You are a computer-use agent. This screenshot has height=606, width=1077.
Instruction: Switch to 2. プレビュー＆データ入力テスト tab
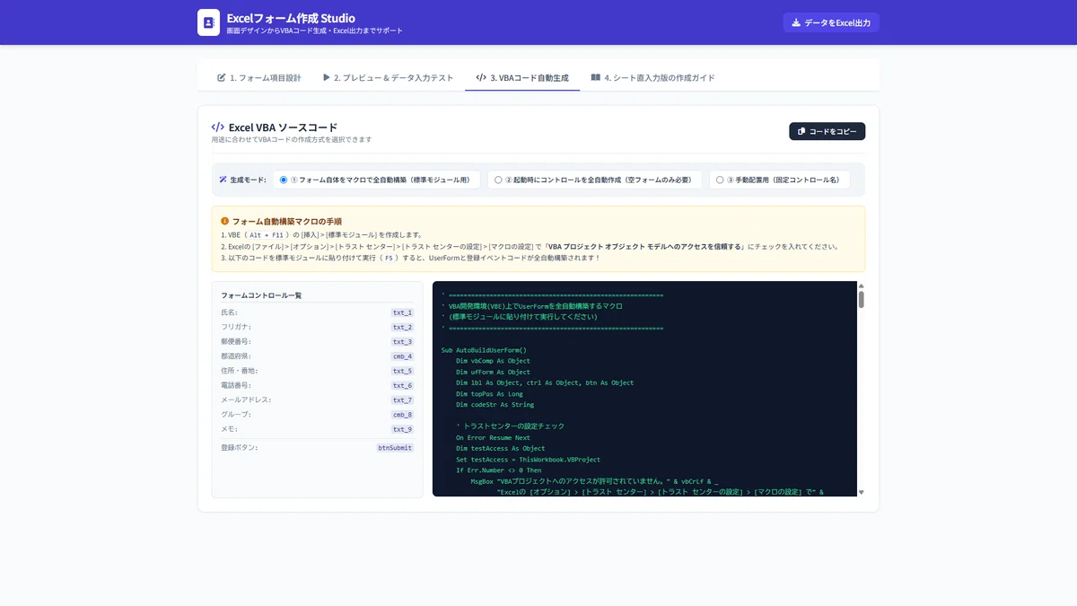coord(389,78)
